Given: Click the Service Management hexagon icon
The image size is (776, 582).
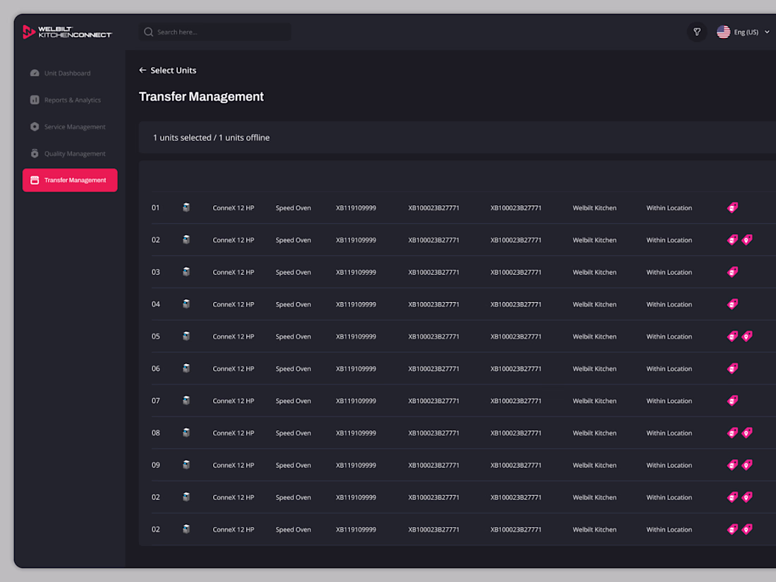Looking at the screenshot, I should click(x=35, y=127).
